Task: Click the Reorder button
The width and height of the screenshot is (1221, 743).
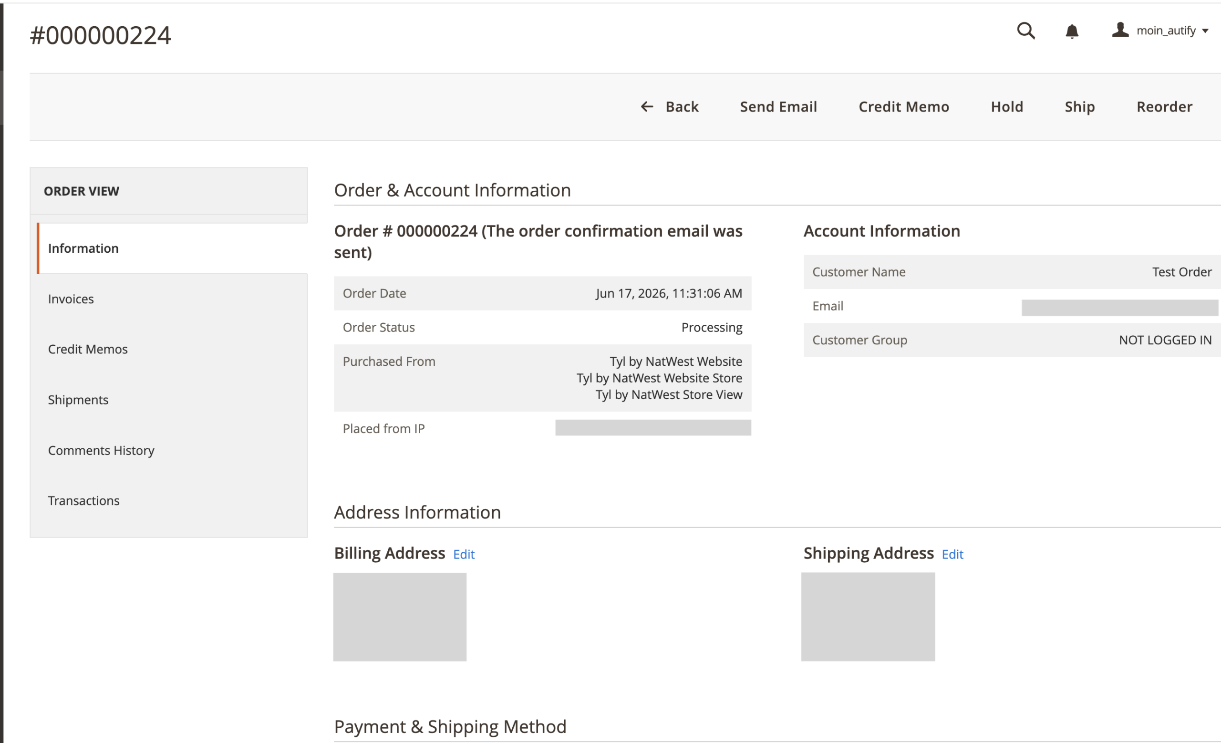Action: tap(1165, 106)
